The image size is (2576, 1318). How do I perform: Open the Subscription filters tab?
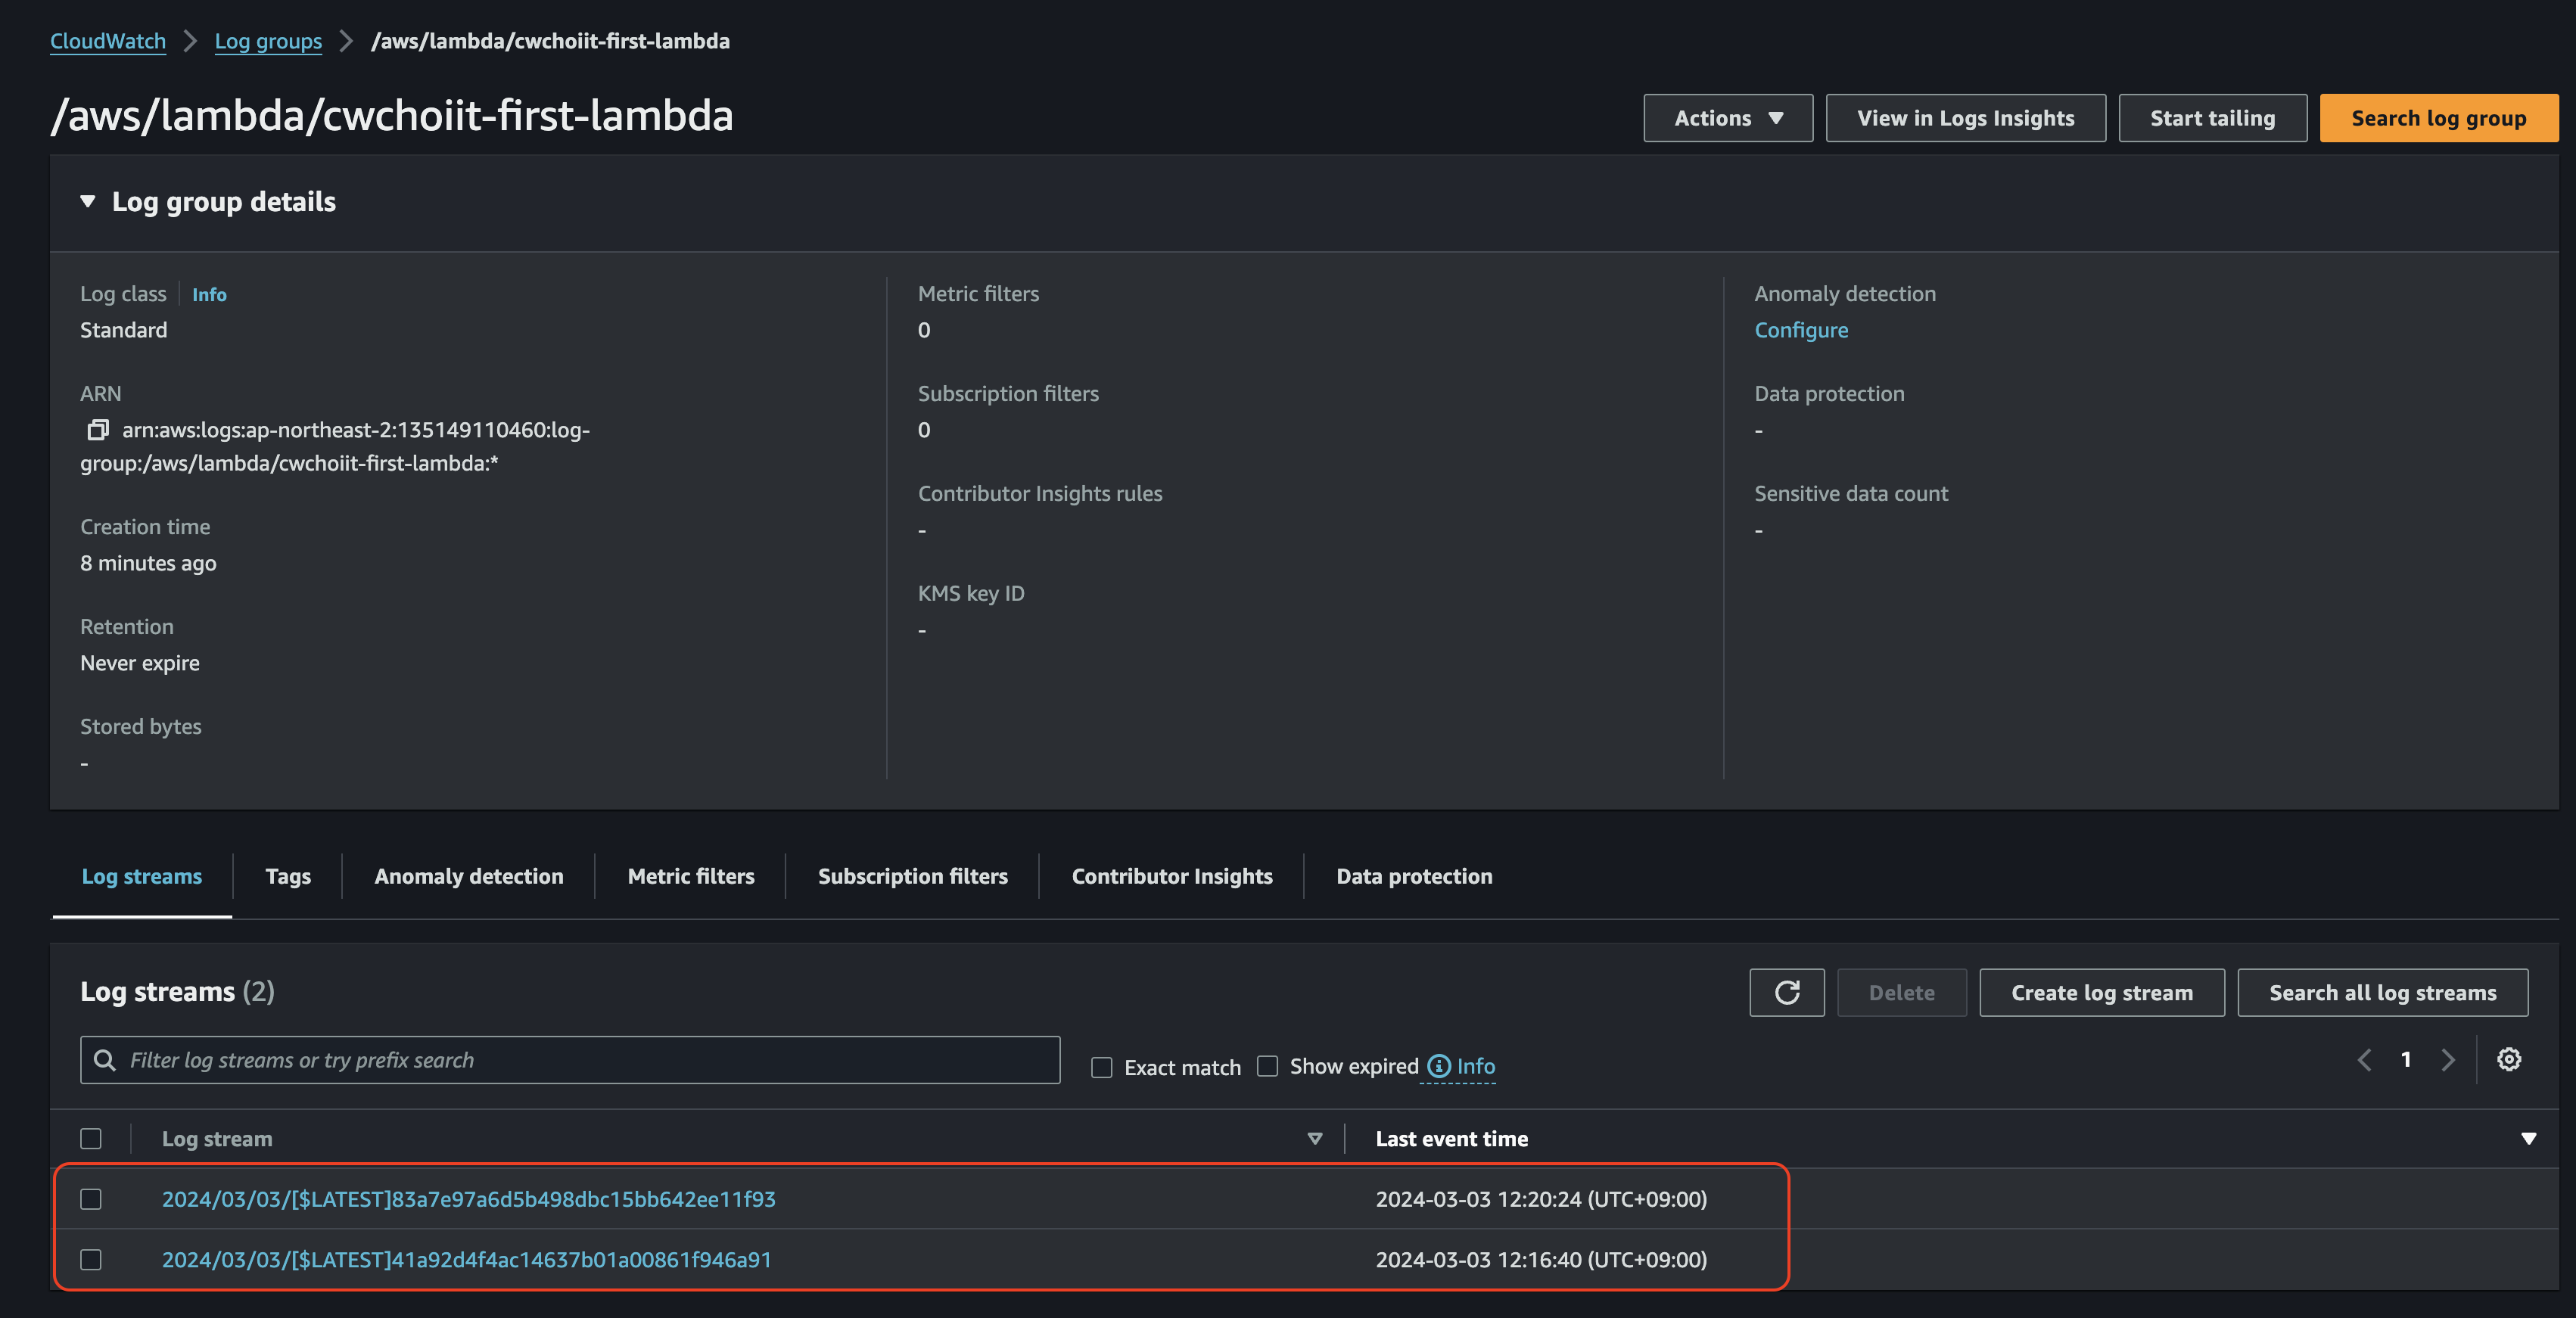[x=912, y=876]
